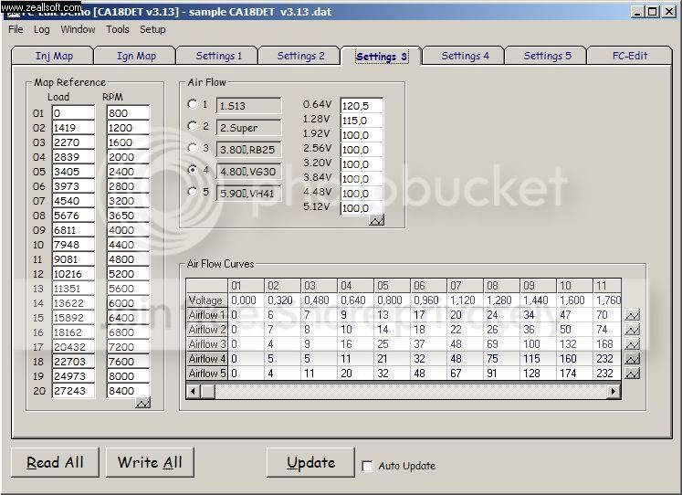
Task: Click the Update button
Action: [x=310, y=462]
